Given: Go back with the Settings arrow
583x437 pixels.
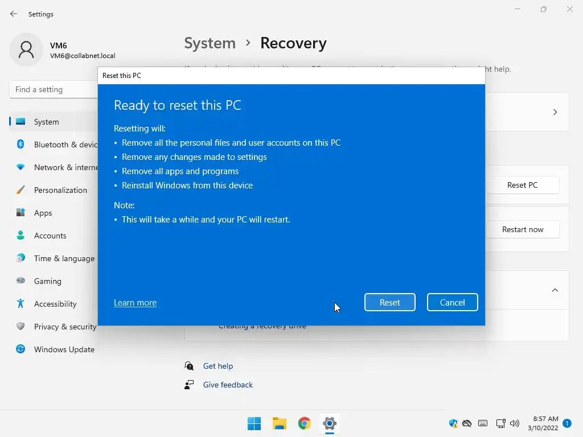Looking at the screenshot, I should click(14, 14).
